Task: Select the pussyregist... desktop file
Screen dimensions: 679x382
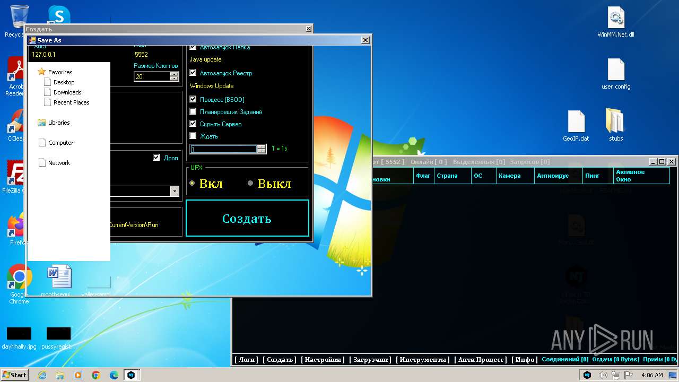Action: tap(58, 338)
